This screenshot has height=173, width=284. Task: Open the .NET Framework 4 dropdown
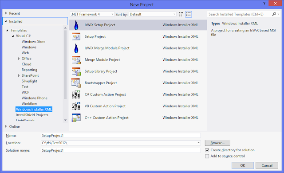(x=92, y=14)
